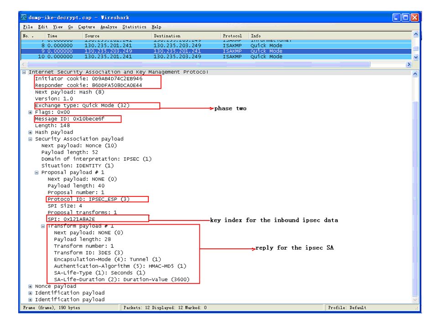Collapse the Internet Security Association protocol tree

coord(24,72)
